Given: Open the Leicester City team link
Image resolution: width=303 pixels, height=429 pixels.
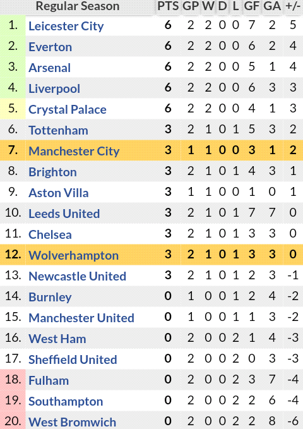Looking at the screenshot, I should [x=66, y=27].
